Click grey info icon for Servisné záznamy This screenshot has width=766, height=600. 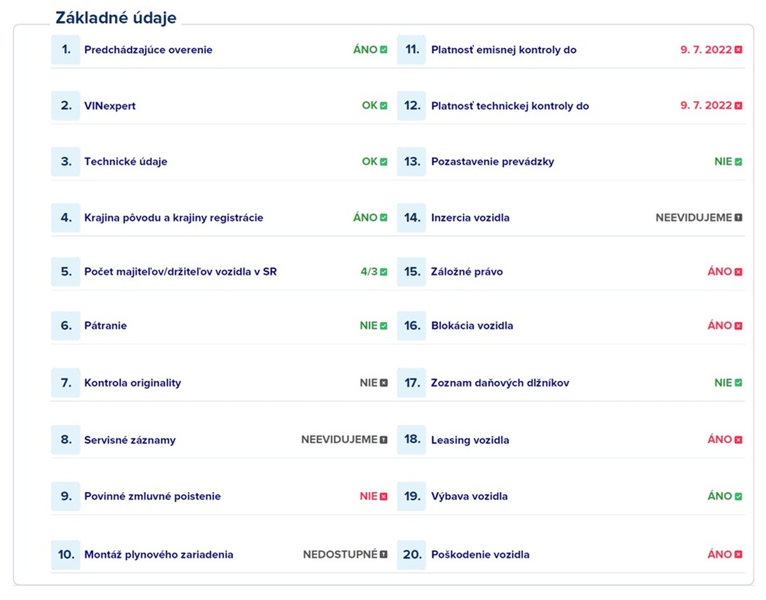(x=384, y=440)
